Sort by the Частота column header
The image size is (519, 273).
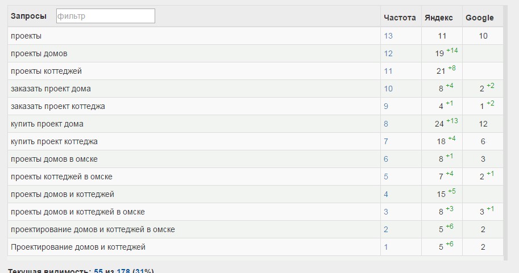tap(400, 18)
